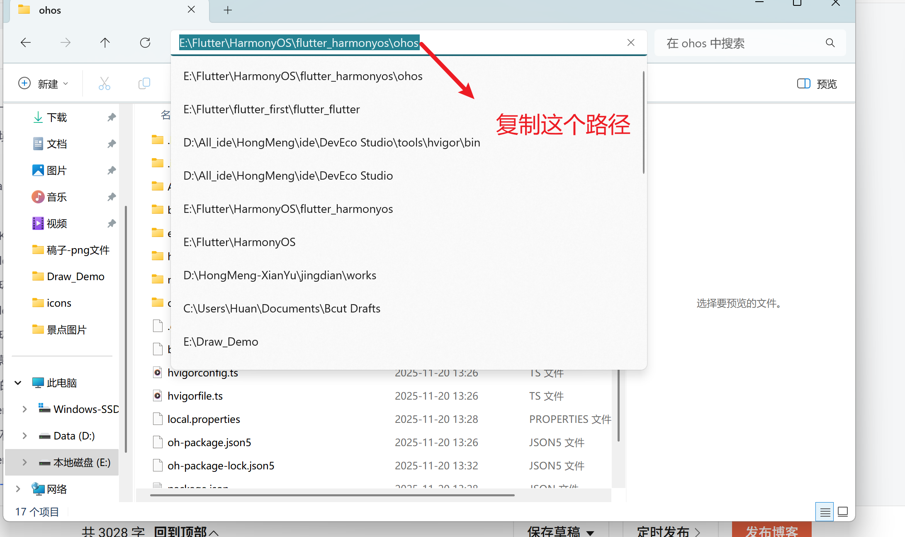Screen dimensions: 905x537
Task: Expand the Network tree node
Action: pyautogui.click(x=18, y=489)
